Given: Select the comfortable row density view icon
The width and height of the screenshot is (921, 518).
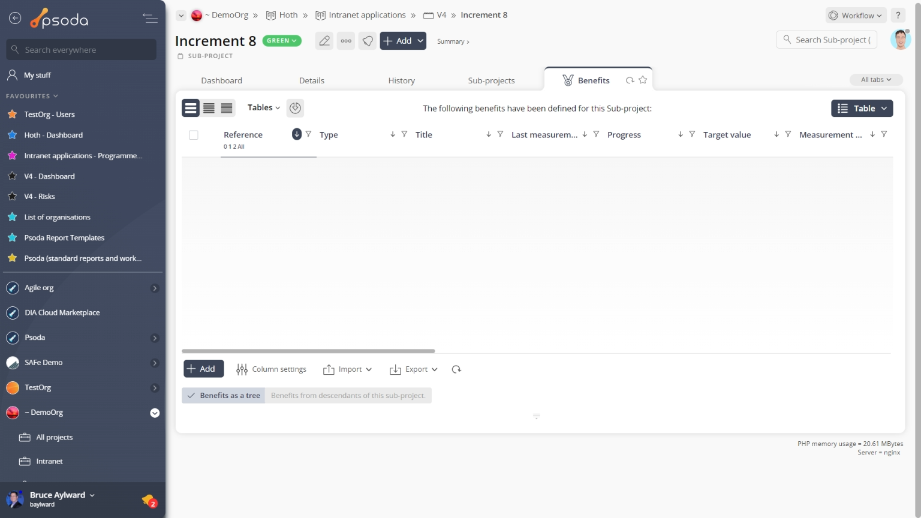Looking at the screenshot, I should (191, 108).
